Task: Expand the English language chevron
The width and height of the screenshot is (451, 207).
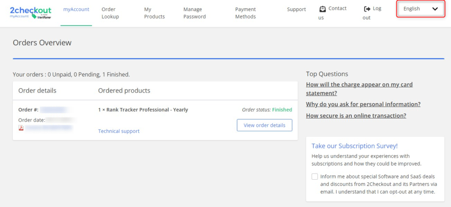Action: (435, 9)
